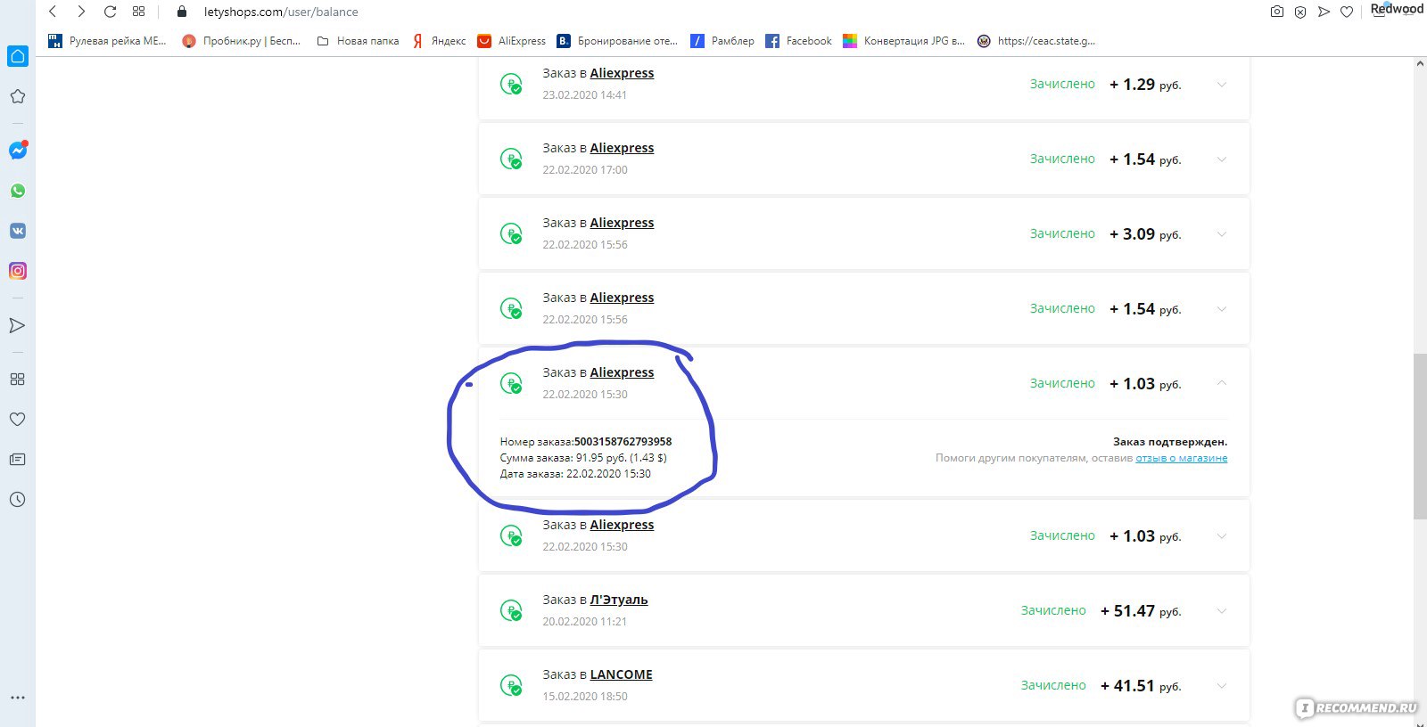Open Aliexpress link in the 23.02.2020 14:41 order
1427x727 pixels.
(622, 74)
